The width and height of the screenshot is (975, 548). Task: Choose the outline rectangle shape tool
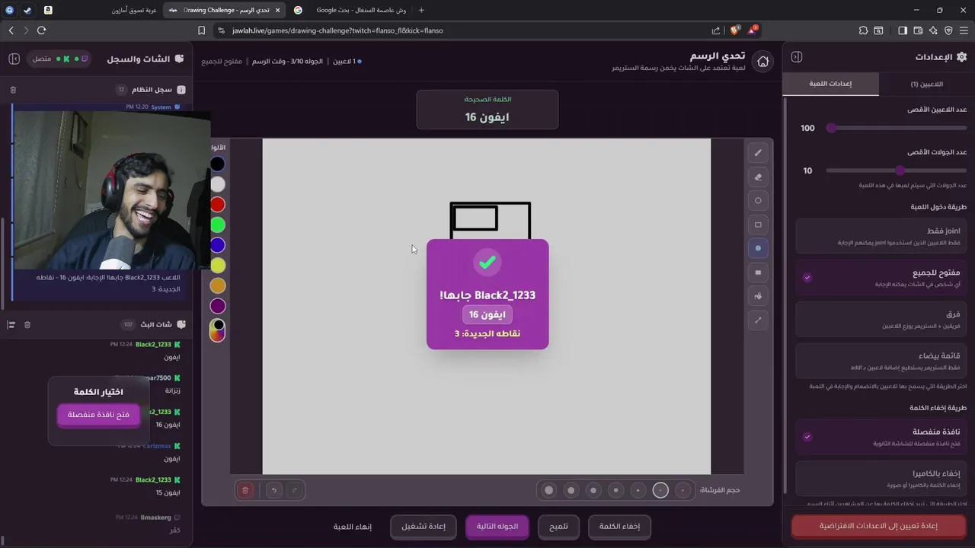point(758,225)
